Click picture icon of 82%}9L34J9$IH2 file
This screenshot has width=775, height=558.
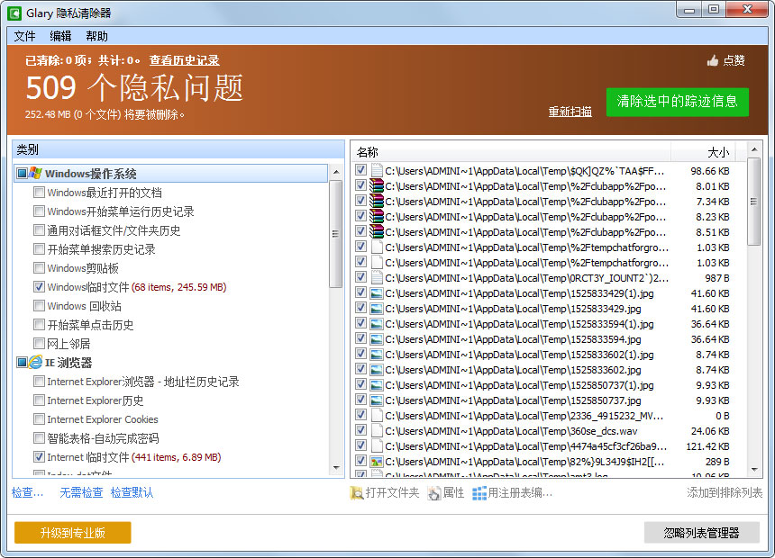(x=377, y=462)
